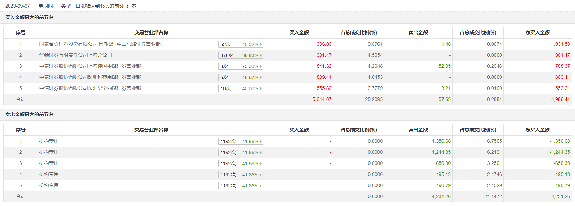The image size is (575, 206).
Task: Expand the 10次 40.00% stats box
Action: [x=241, y=88]
